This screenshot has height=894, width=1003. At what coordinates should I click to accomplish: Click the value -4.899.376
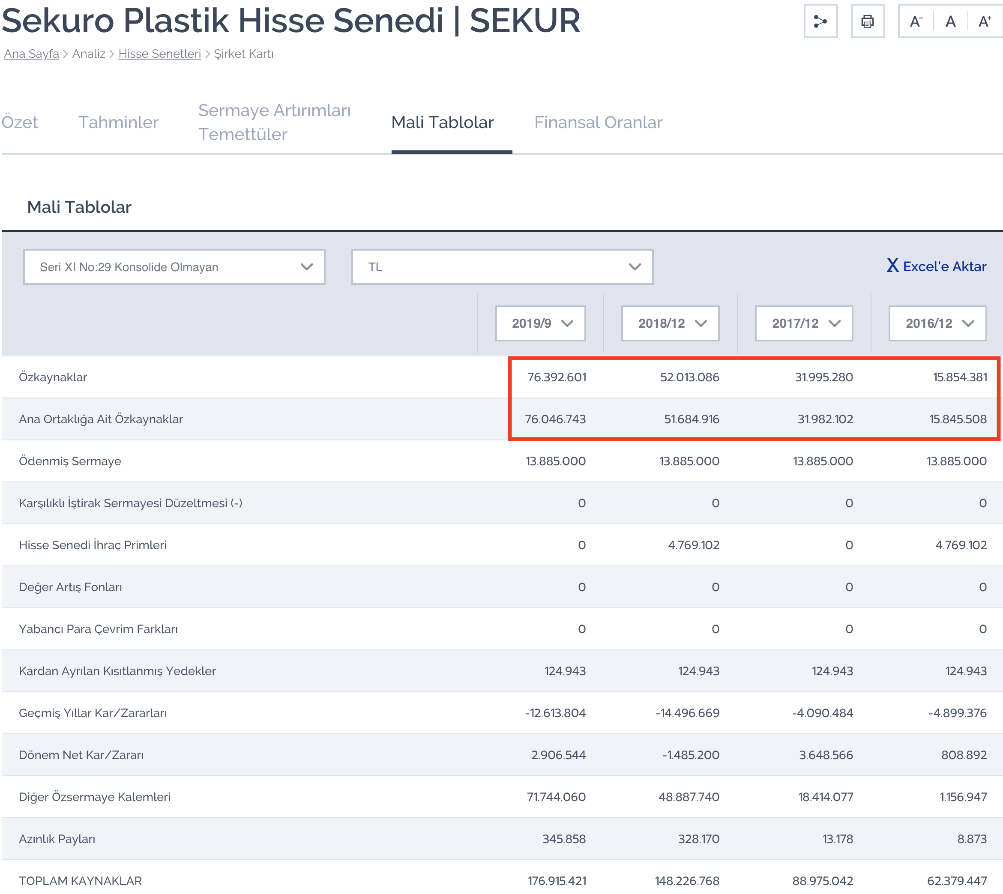pos(957,713)
